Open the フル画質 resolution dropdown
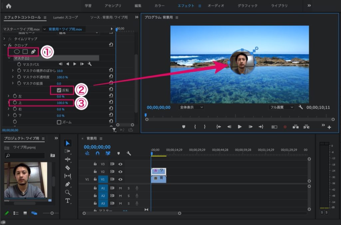Viewport: 341px width, 225px height. point(281,107)
